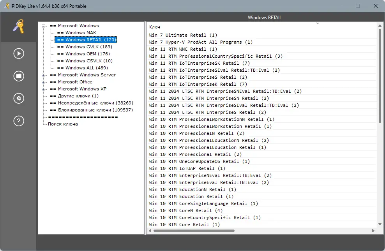Click the Ключ column header
This screenshot has width=385, height=251.
coord(261,27)
